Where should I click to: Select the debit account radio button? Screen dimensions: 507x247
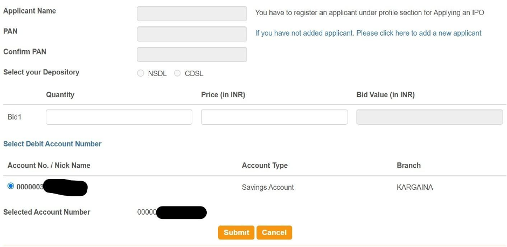(11, 186)
